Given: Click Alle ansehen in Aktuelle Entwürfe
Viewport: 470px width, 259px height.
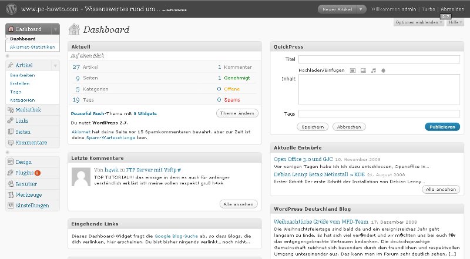Looking at the screenshot, I should [441, 190].
